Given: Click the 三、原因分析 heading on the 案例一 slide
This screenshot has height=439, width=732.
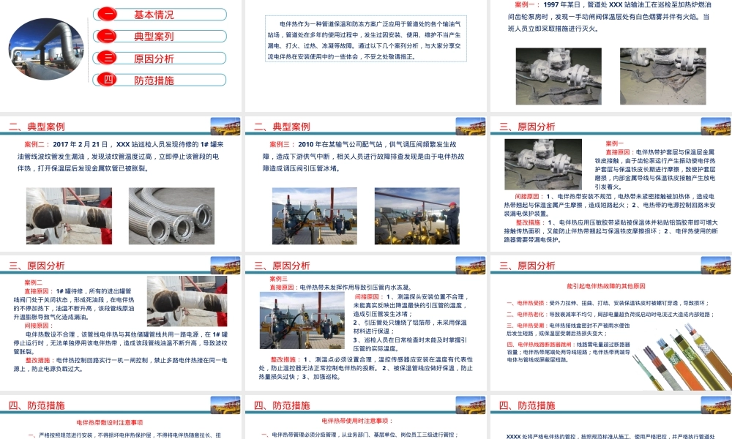Looking at the screenshot, I should pyautogui.click(x=527, y=127).
